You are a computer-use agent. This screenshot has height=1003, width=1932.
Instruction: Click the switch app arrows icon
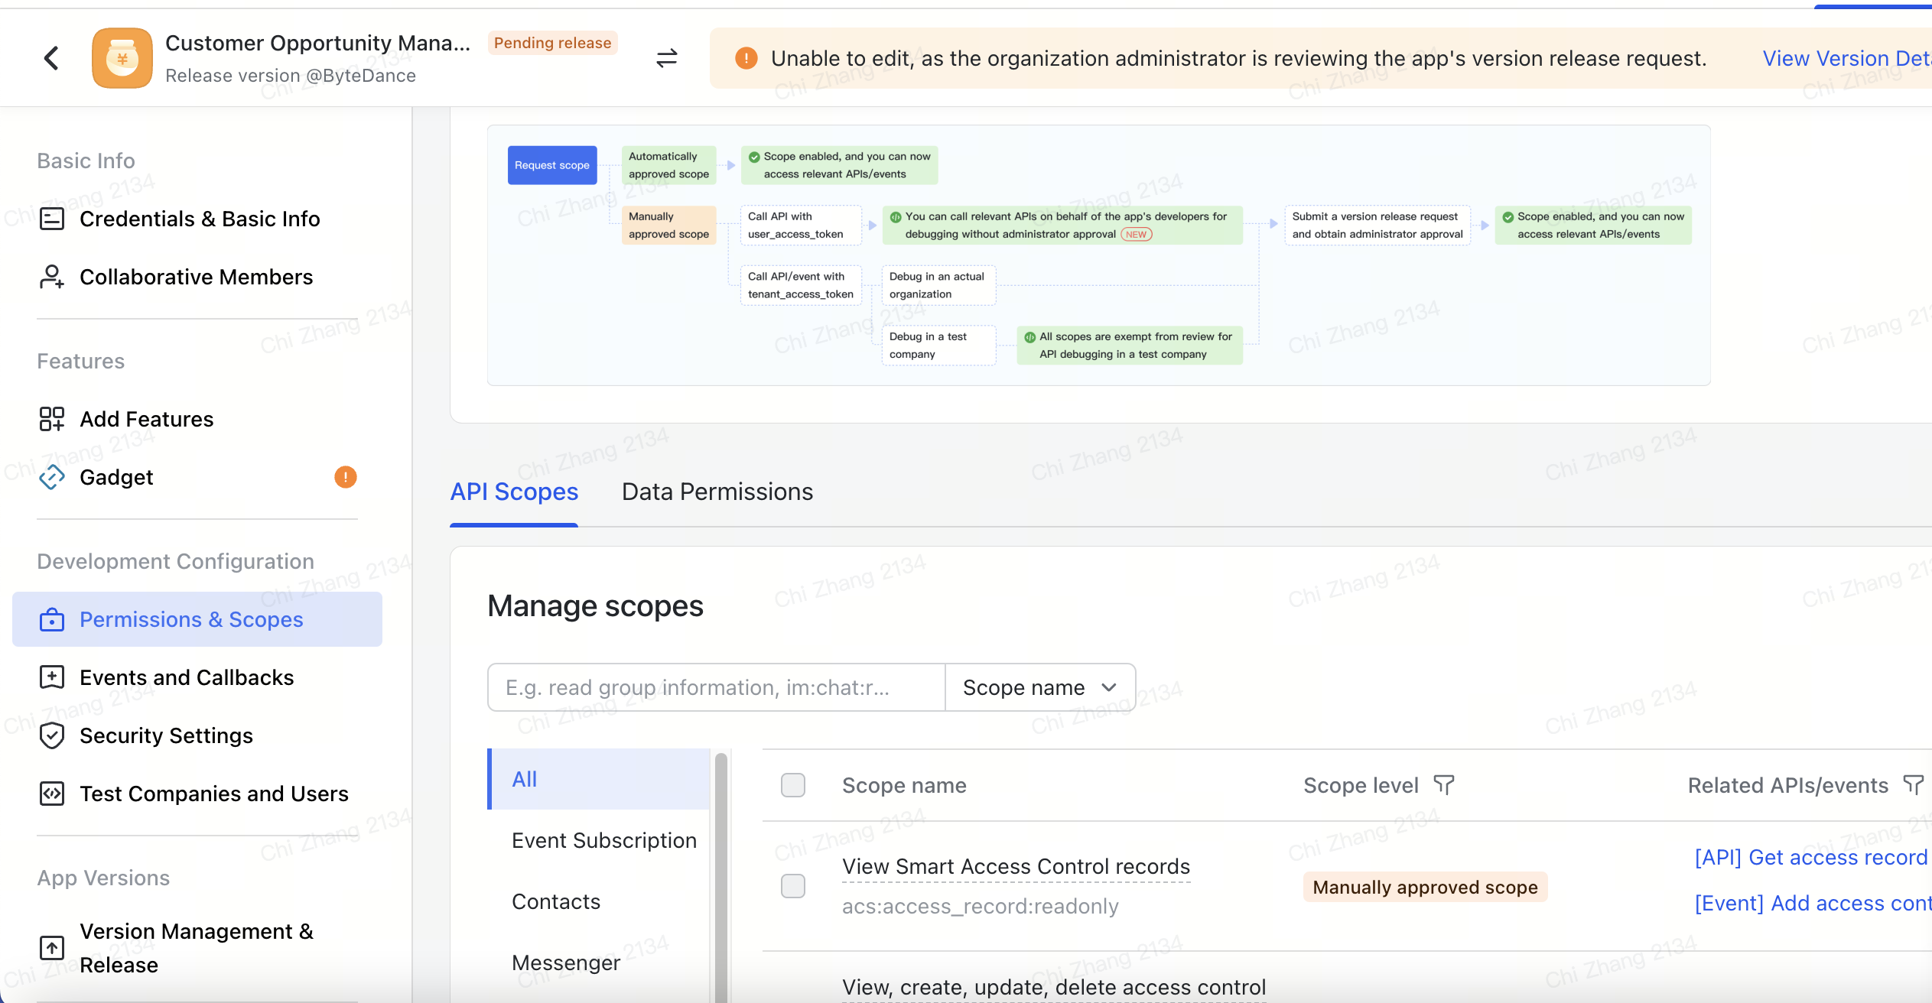click(666, 58)
